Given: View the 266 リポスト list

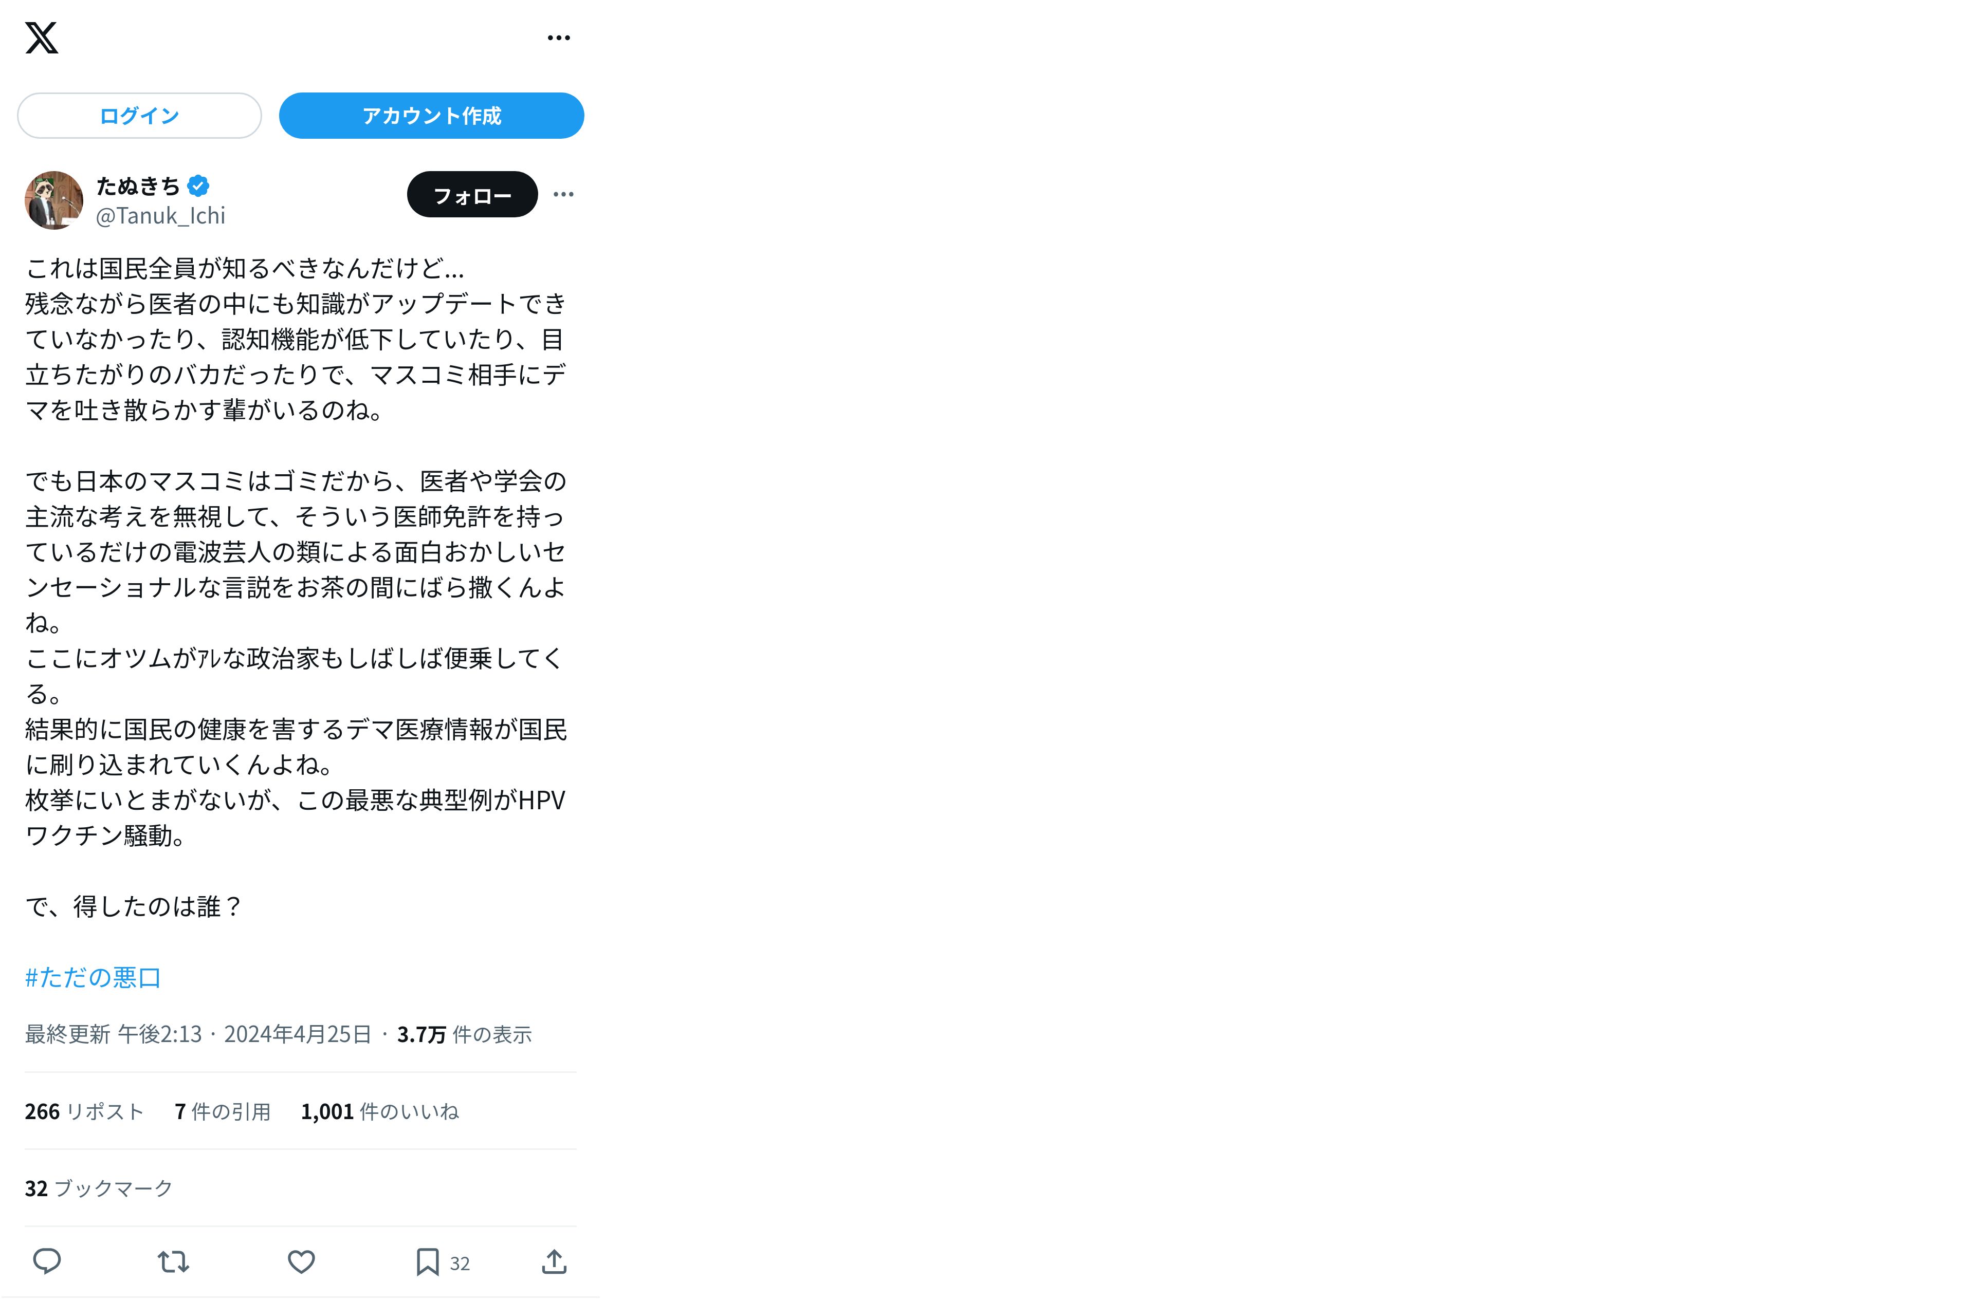Looking at the screenshot, I should [84, 1112].
